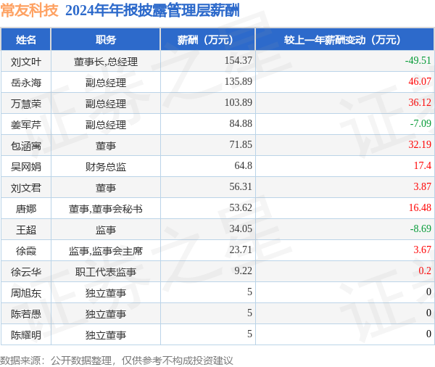Click the 常友科技 title text
The height and width of the screenshot is (367, 435).
(x=30, y=11)
